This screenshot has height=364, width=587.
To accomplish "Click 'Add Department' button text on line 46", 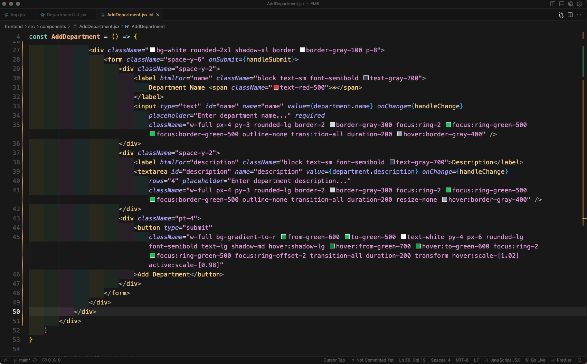I will 164,274.
